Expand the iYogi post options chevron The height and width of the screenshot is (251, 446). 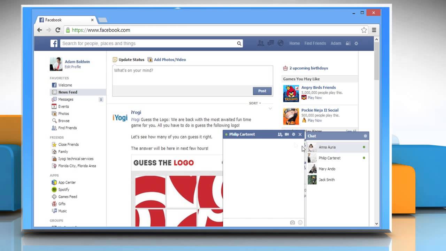click(270, 109)
